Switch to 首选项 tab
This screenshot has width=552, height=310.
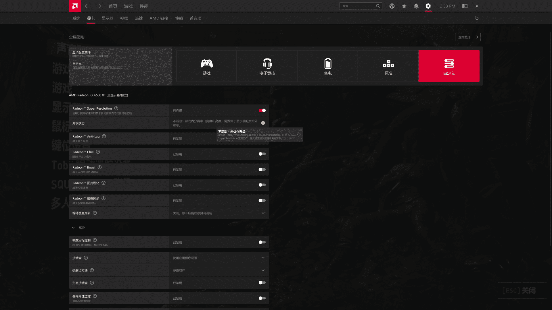[x=195, y=18]
